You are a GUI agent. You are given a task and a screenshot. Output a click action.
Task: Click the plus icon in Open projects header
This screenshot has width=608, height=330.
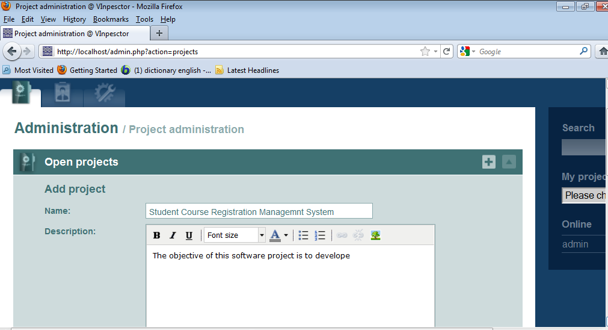click(488, 162)
